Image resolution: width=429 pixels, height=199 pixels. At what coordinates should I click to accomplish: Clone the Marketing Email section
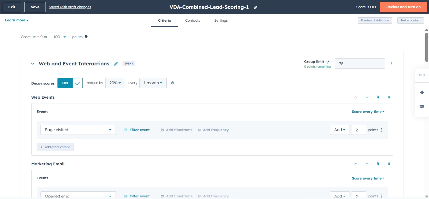point(378,164)
